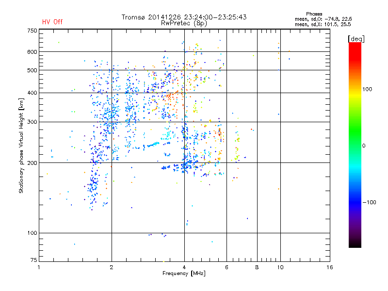Select the title 'Tromsø 20141226 23:24:00-23:25:43'
This screenshot has height=291, width=388.
pos(184,17)
